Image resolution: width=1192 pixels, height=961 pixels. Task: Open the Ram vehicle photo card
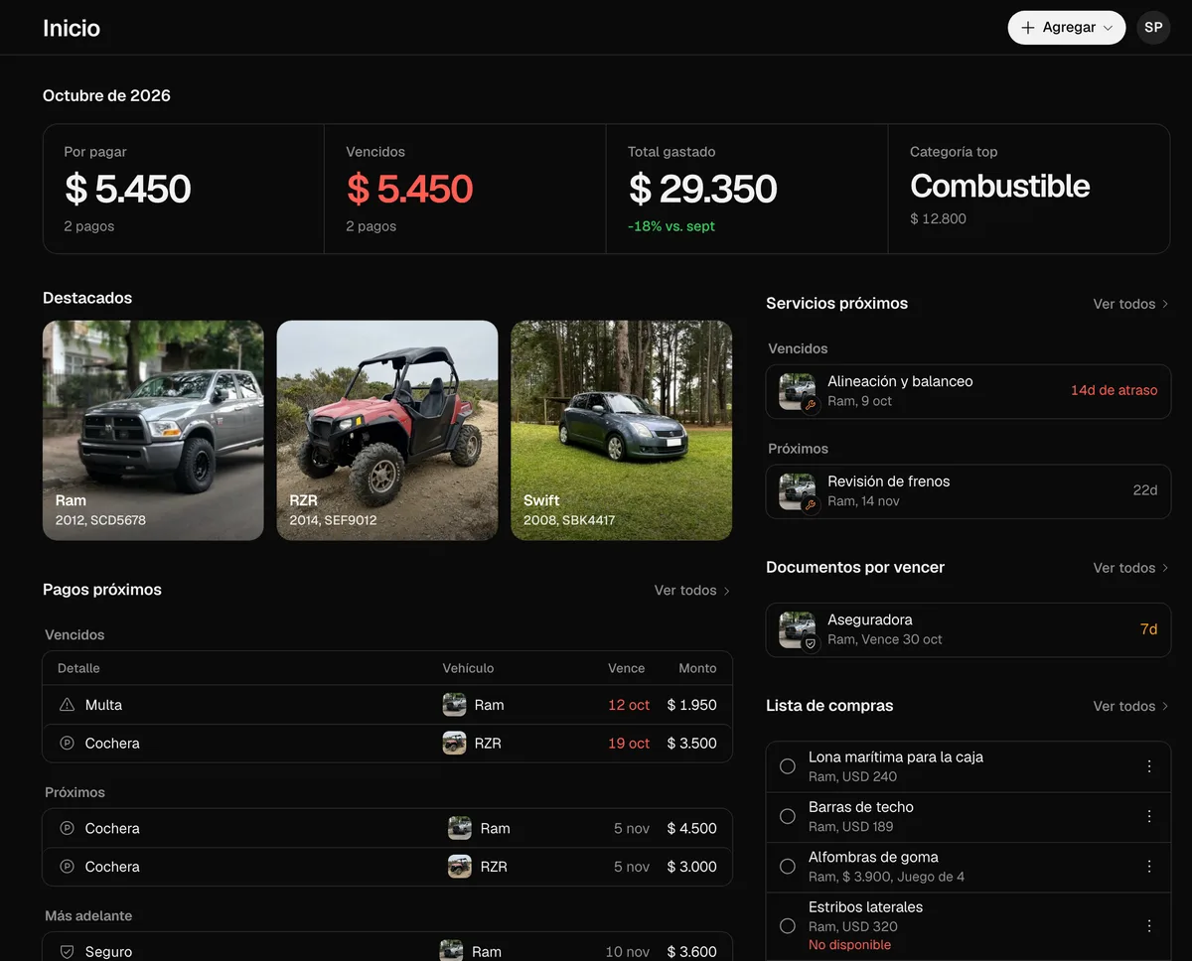click(153, 430)
